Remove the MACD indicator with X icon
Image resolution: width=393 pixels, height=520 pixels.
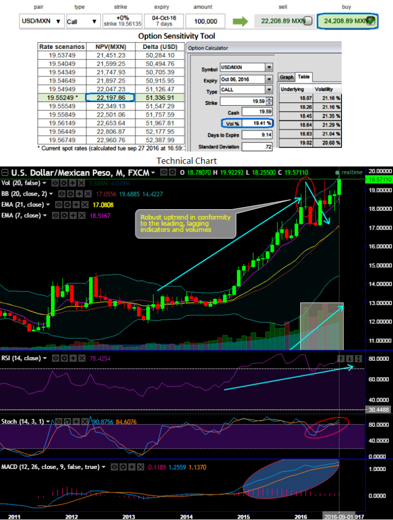click(x=141, y=467)
